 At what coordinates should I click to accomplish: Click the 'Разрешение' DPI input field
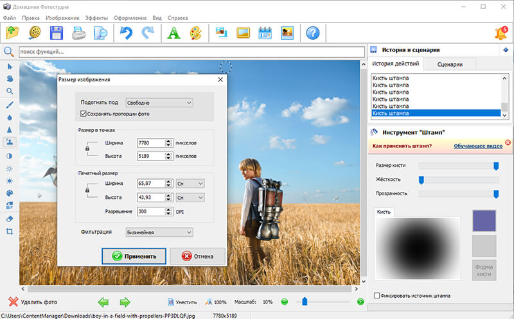click(151, 211)
